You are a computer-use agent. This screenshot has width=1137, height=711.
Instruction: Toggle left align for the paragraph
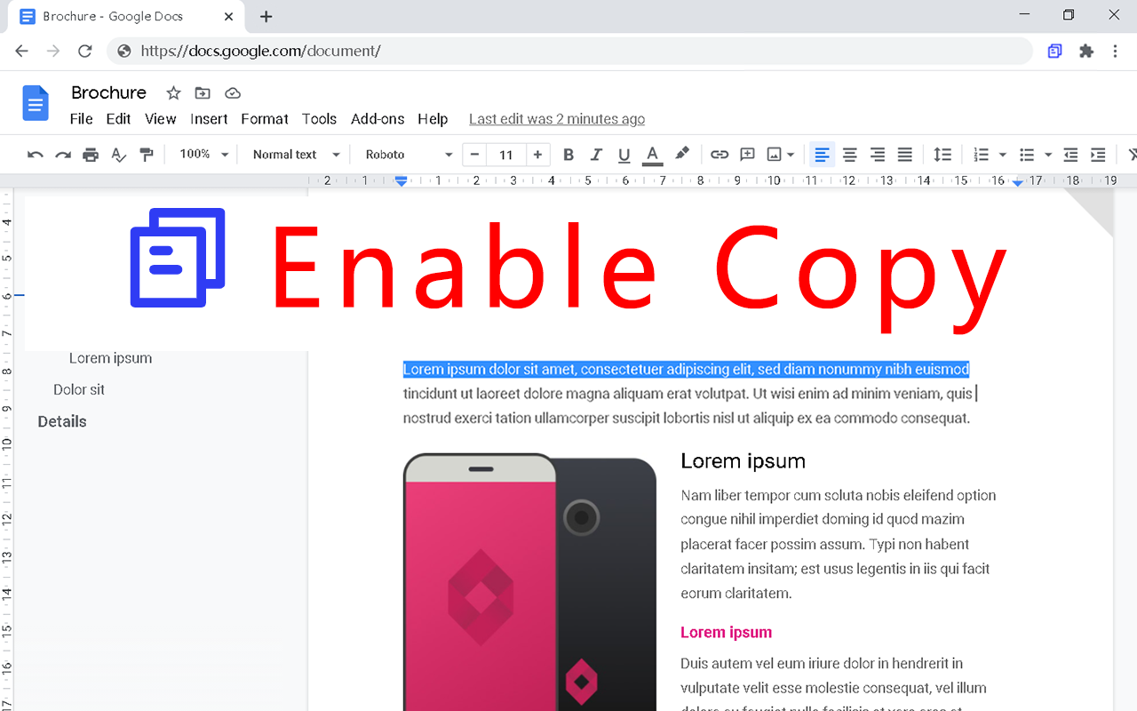point(822,155)
